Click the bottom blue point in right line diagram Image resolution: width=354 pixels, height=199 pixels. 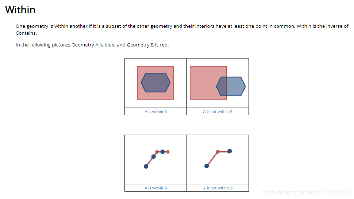click(207, 166)
